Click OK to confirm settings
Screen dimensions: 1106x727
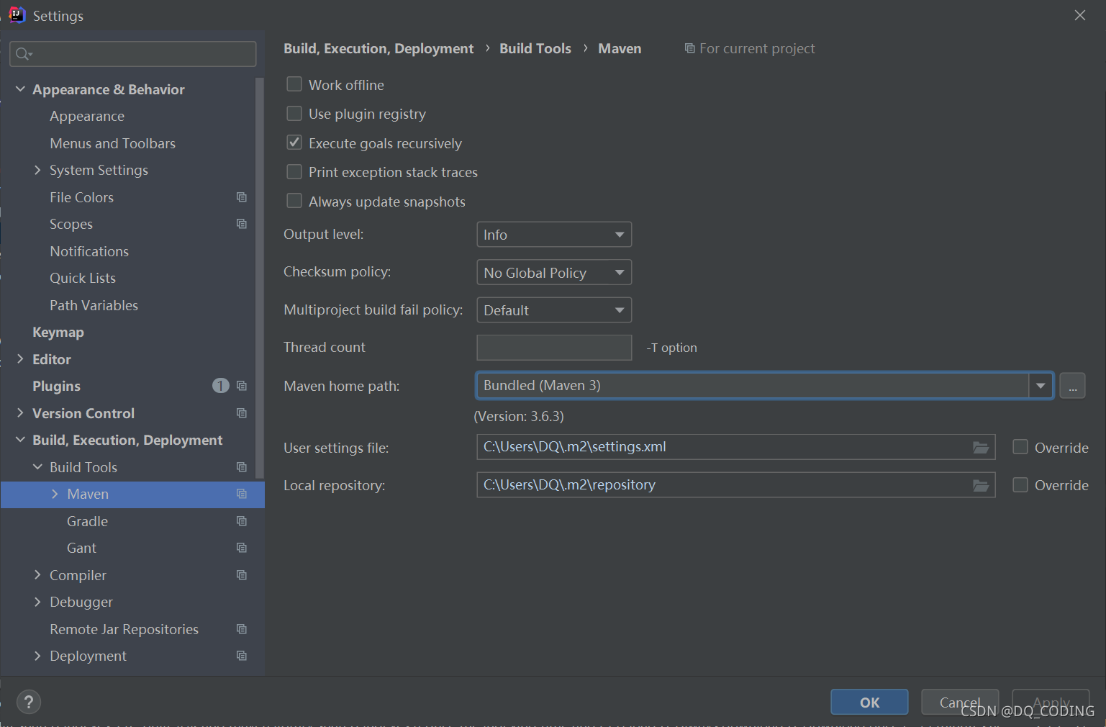click(869, 703)
